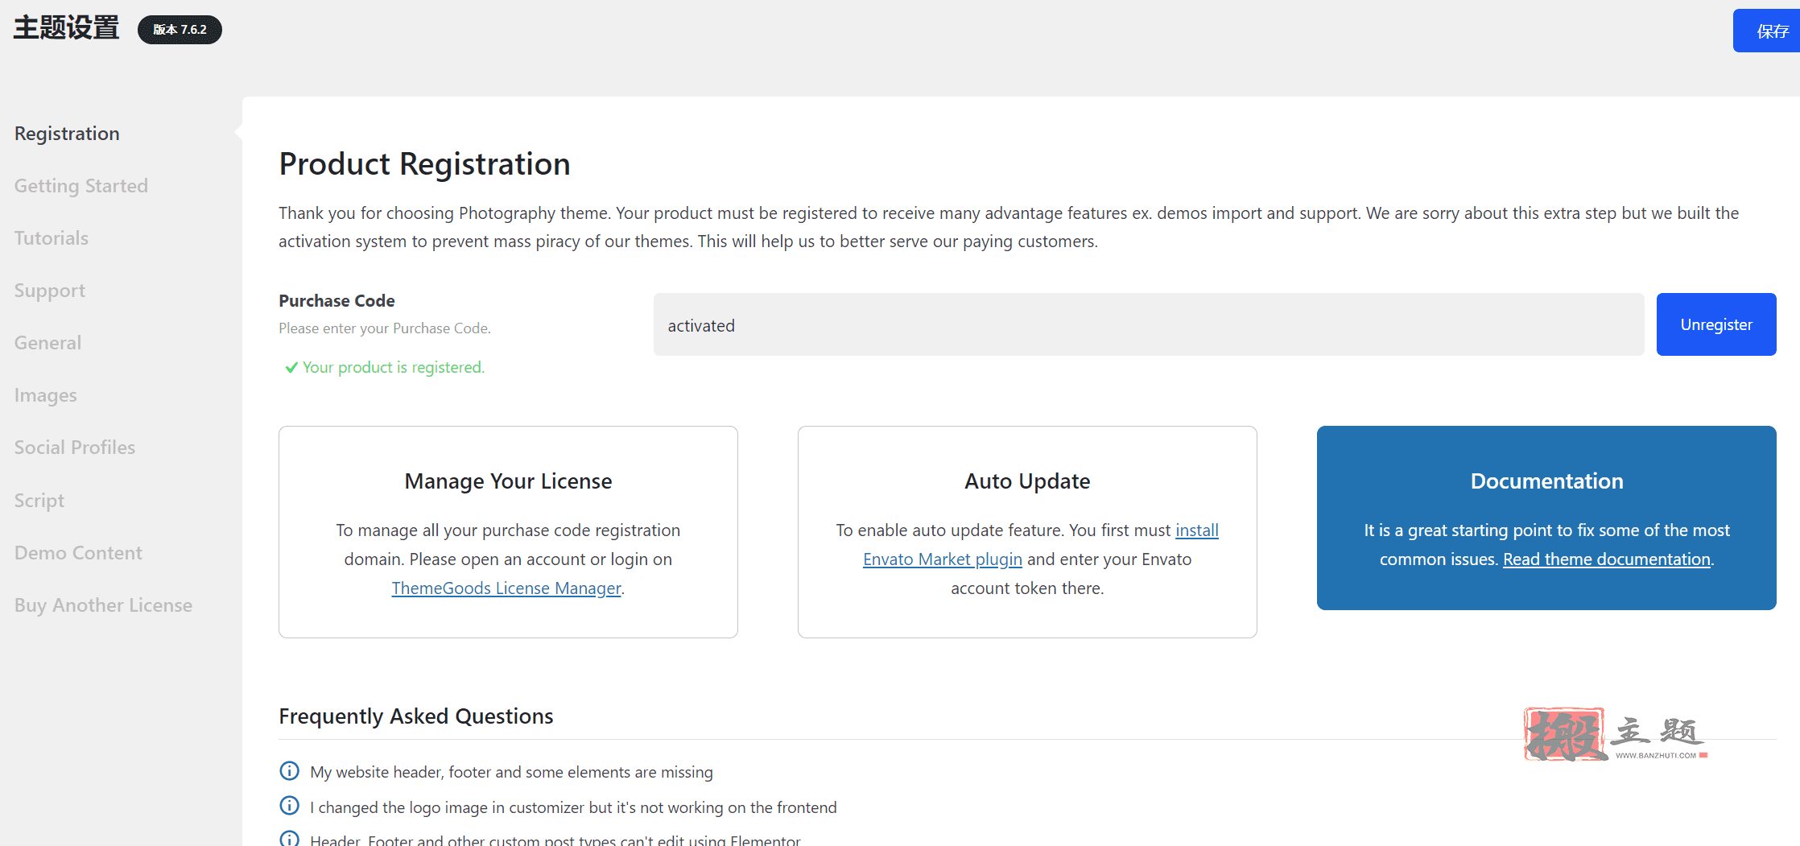Select the Images settings tab

pos(46,395)
